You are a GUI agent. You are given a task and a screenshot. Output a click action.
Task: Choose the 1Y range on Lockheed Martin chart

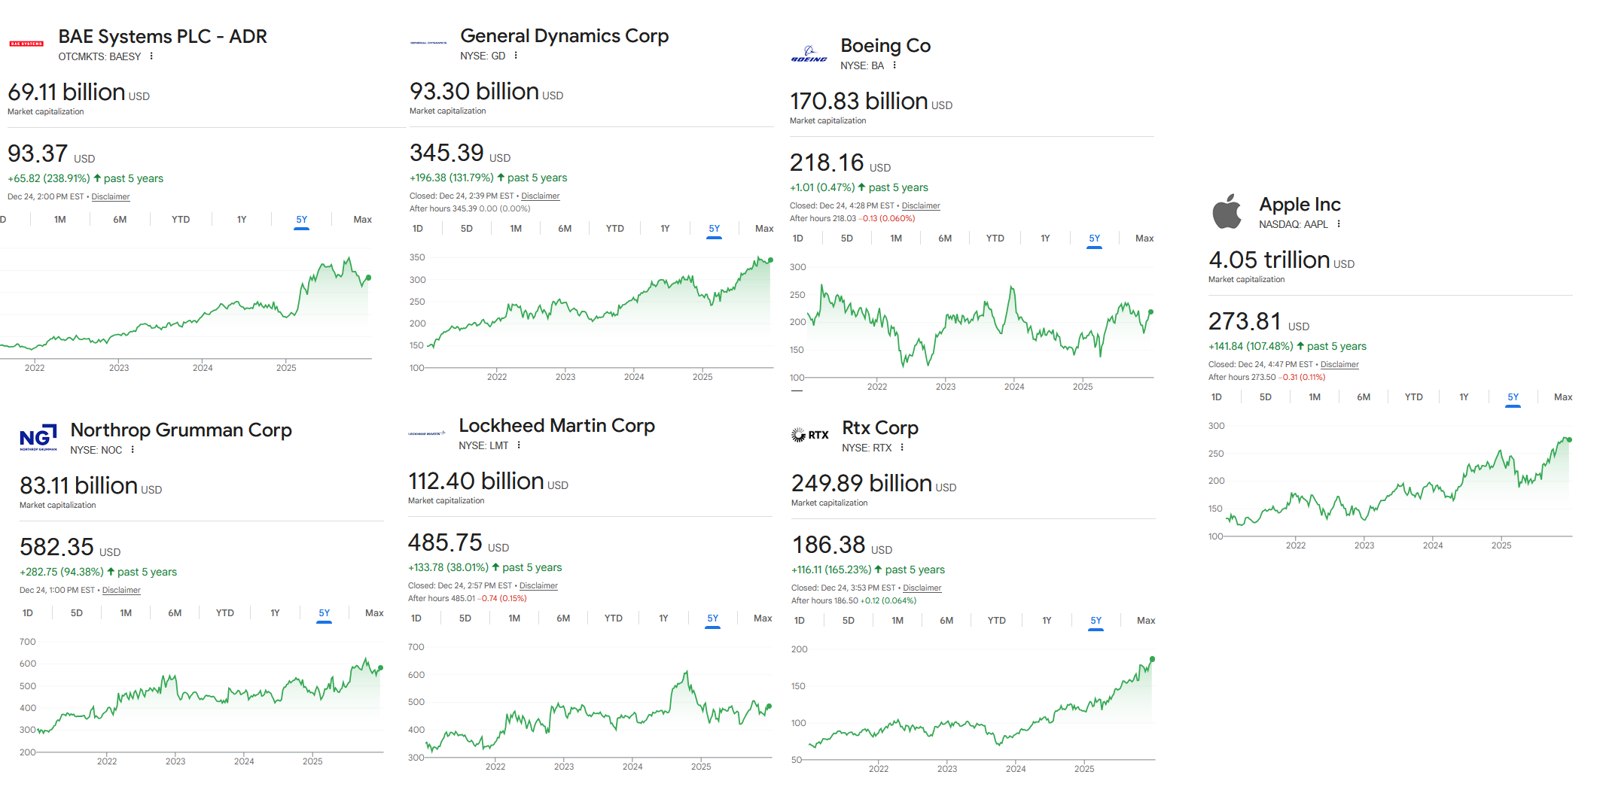(663, 618)
